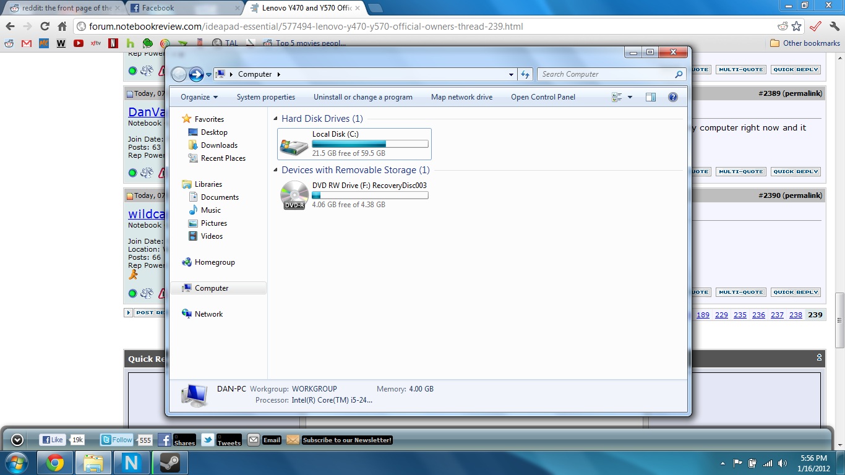Click the Explorer search magnifier icon

[x=679, y=74]
